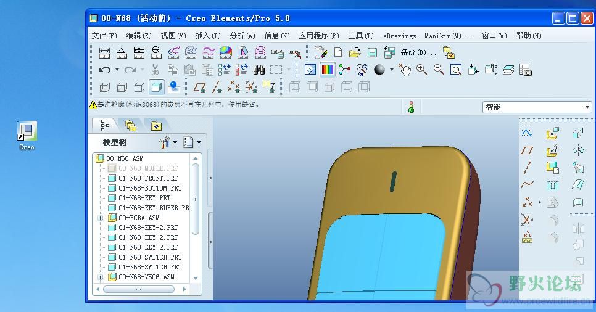
Task: Click the model tree scroll up arrow
Action: [x=196, y=158]
